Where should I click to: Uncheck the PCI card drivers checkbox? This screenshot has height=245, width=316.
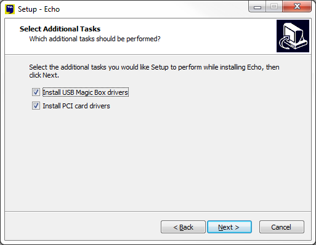tap(36, 106)
